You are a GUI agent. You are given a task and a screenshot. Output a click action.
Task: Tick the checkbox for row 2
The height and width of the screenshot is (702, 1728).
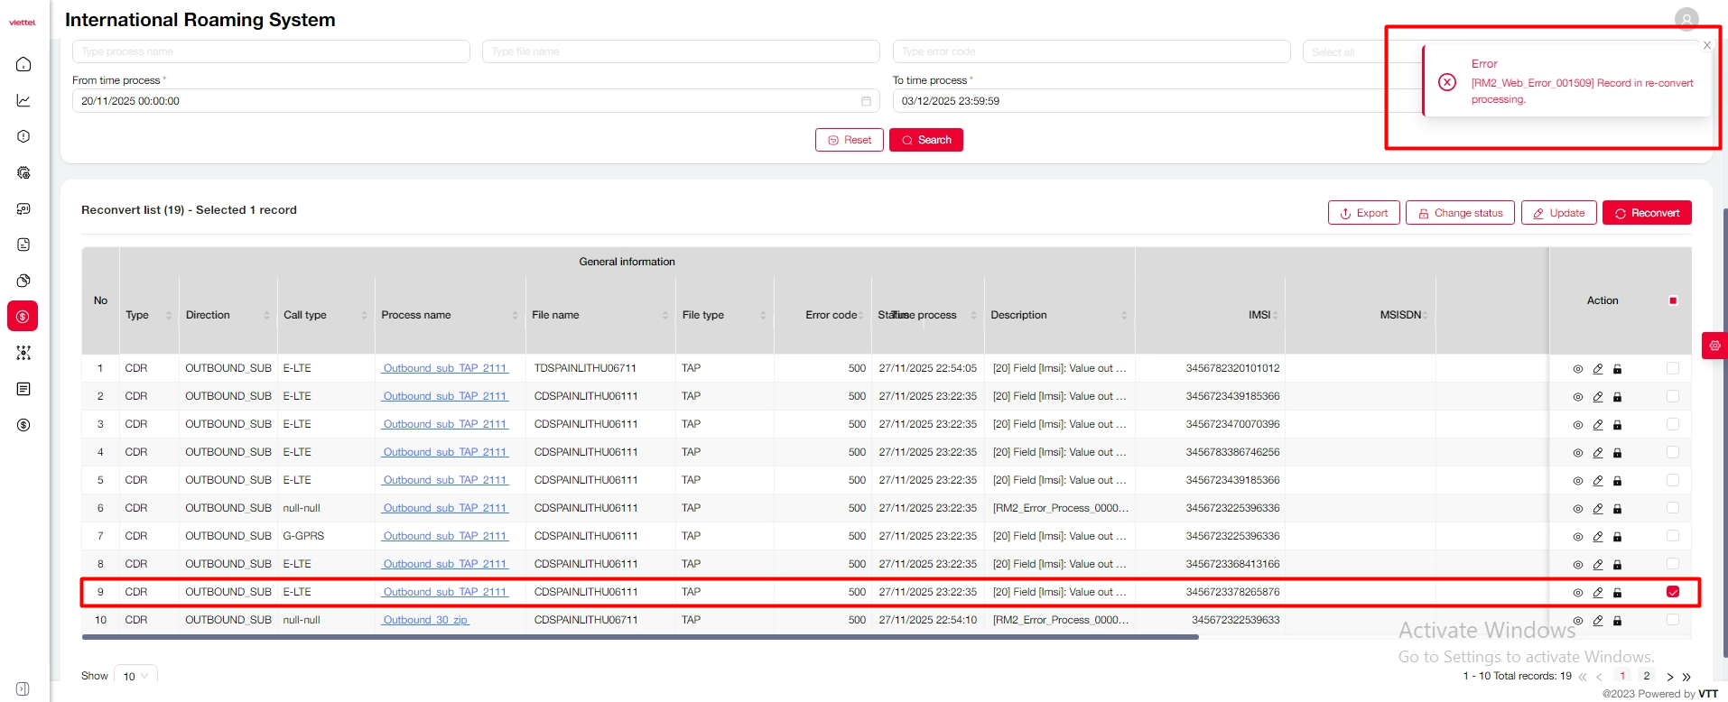click(x=1672, y=396)
